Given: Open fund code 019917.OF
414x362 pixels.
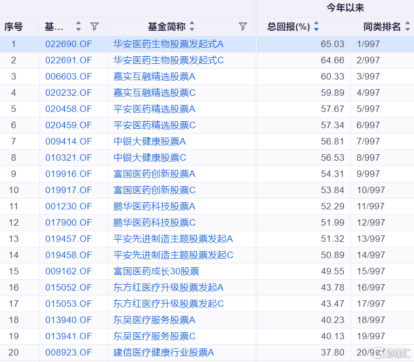Looking at the screenshot, I should (69, 190).
